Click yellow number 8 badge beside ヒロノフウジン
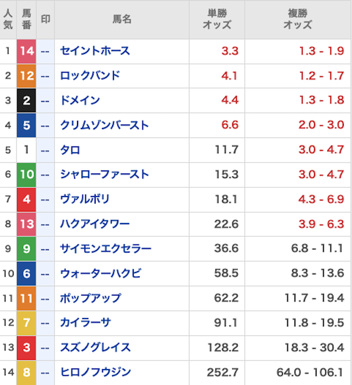Viewport: 352px width, 385px height. coord(26,372)
